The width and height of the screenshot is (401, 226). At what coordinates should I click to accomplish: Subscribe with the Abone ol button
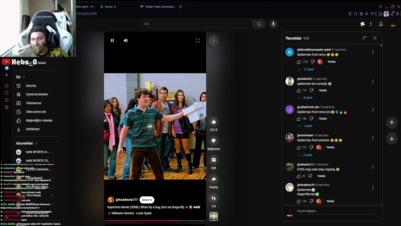[147, 200]
